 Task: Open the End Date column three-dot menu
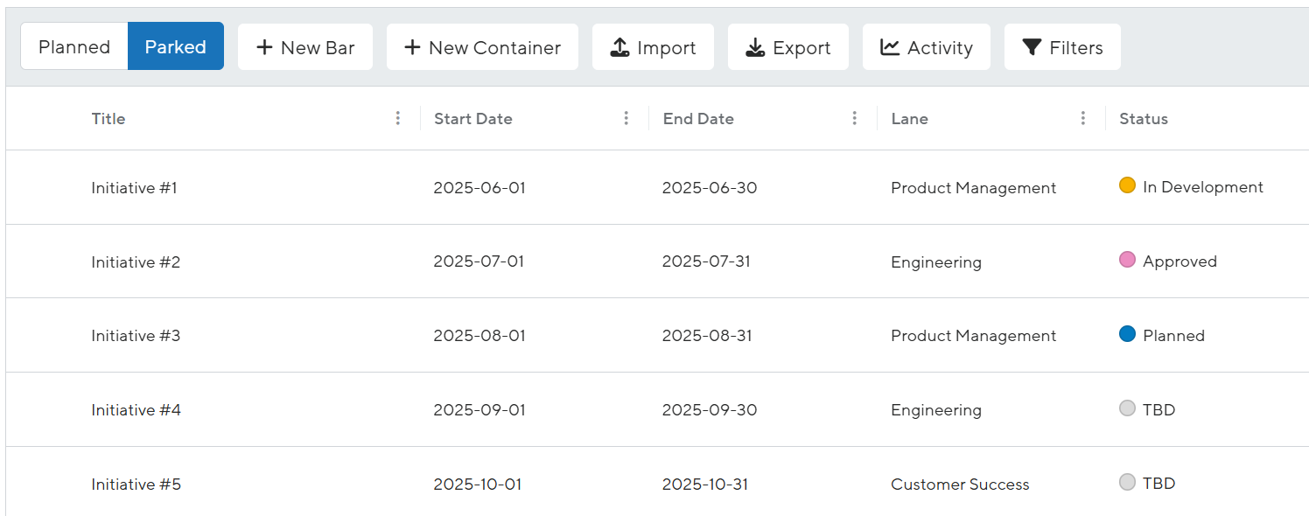[x=855, y=118]
